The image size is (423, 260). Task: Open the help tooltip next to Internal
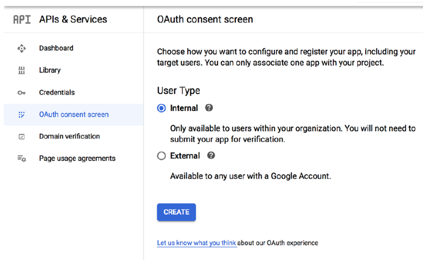click(209, 108)
